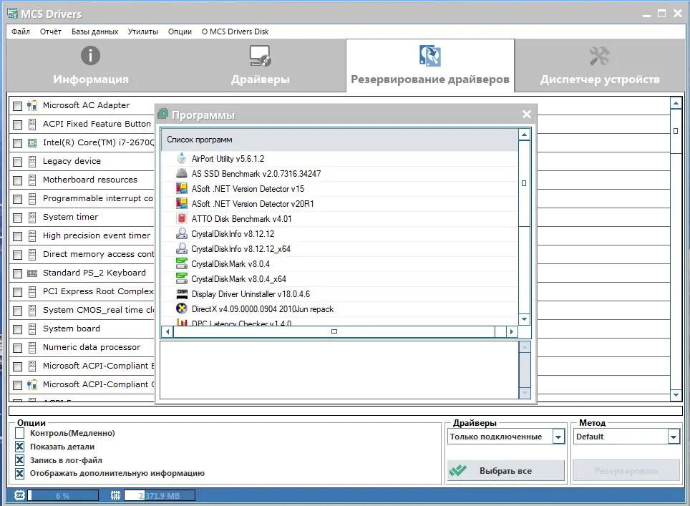Click the programs list scroll up arrow

pos(524,135)
